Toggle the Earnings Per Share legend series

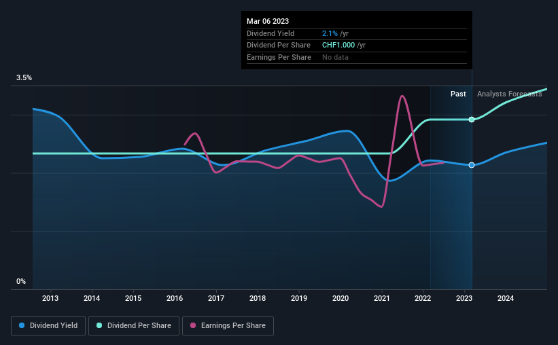click(228, 326)
